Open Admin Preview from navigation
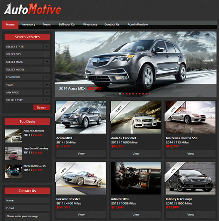The image size is (219, 221). (x=137, y=25)
